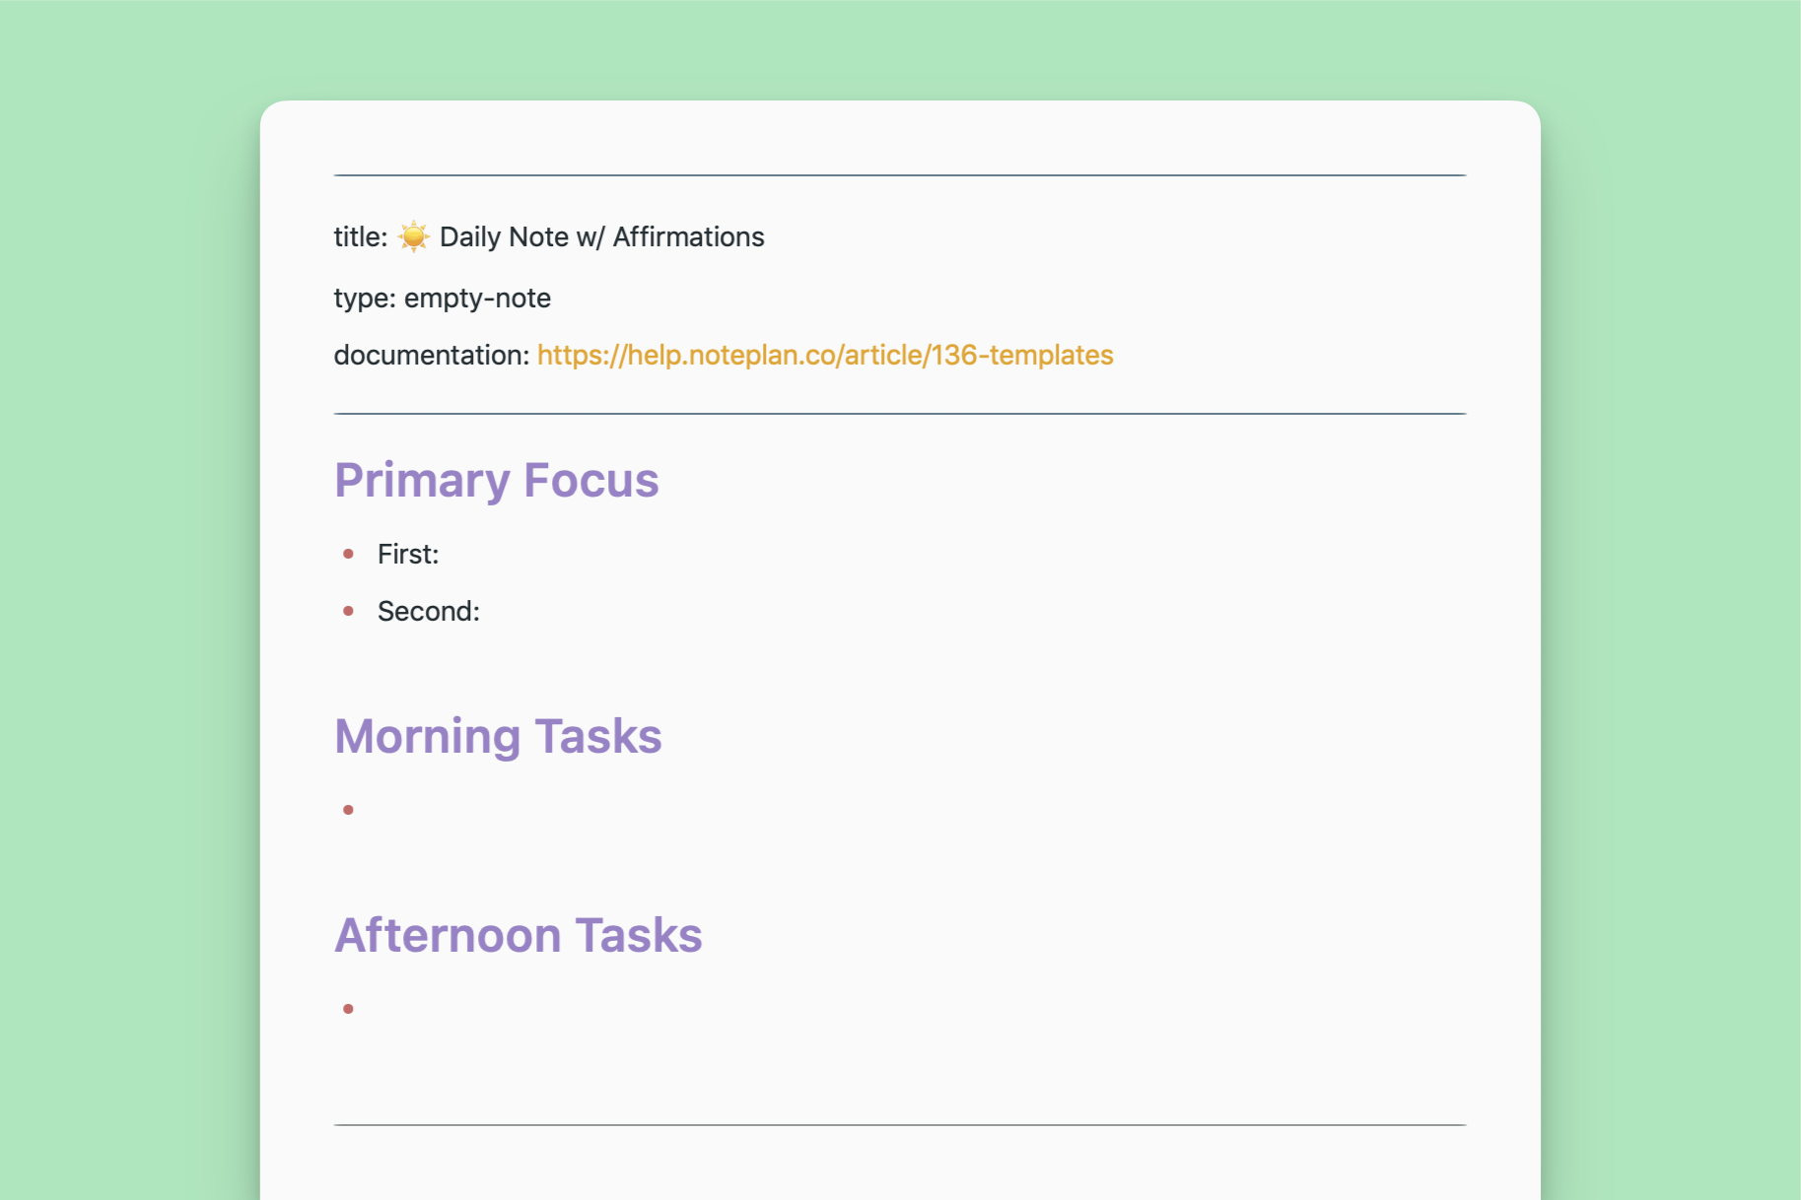Click the "Second:" bullet text
The width and height of the screenshot is (1801, 1200).
coord(429,612)
